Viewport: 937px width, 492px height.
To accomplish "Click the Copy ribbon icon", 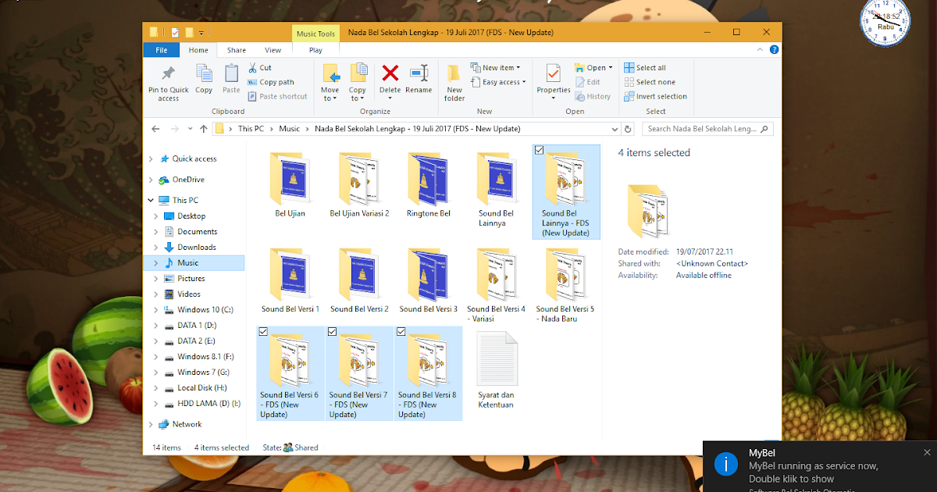I will pyautogui.click(x=204, y=74).
